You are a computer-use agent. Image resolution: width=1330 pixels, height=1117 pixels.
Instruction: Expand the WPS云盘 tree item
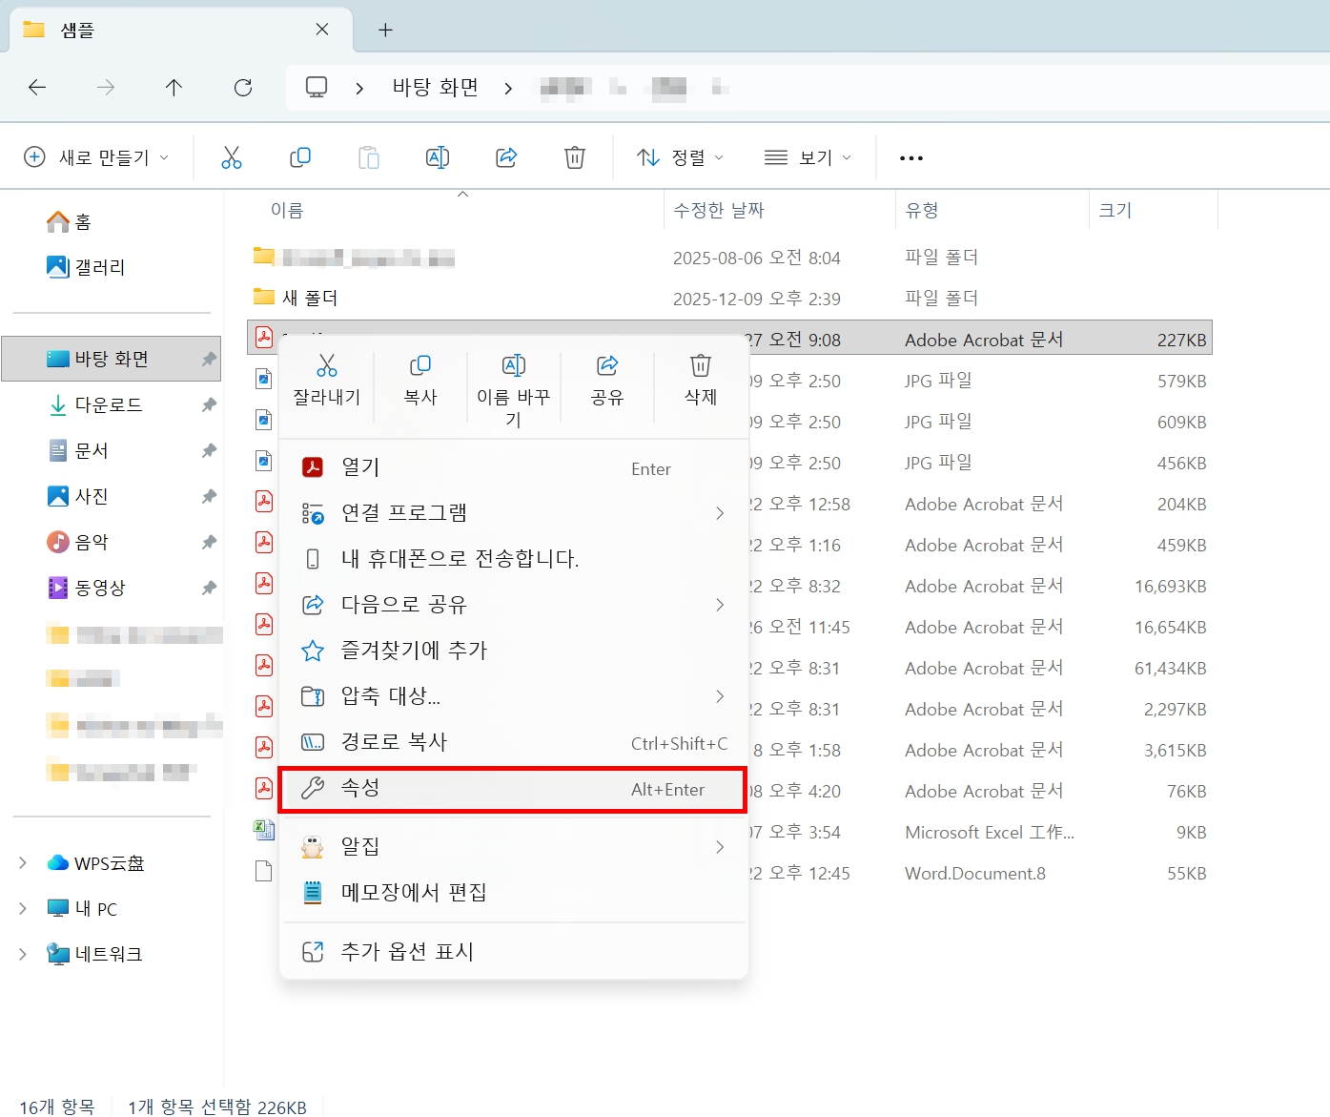coord(23,862)
